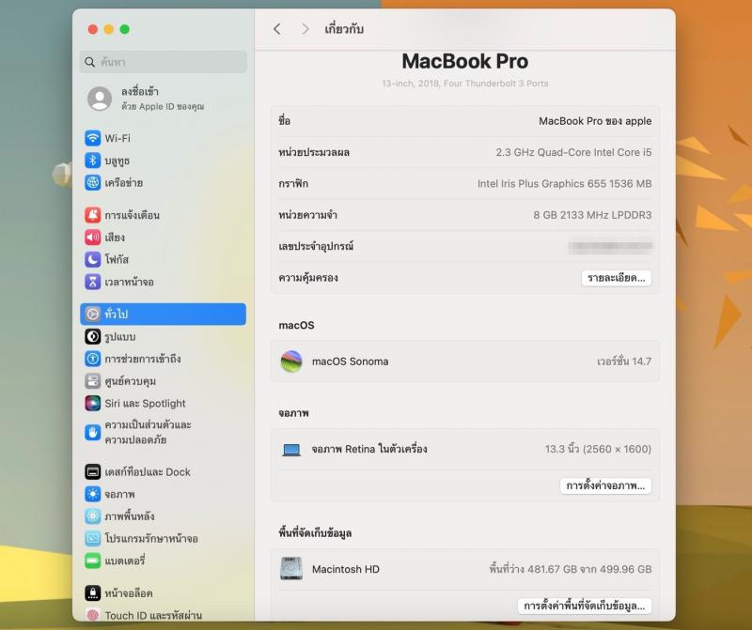Viewport: 752px width, 630px height.
Task: Open Privacy & Security hand icon
Action: point(92,432)
